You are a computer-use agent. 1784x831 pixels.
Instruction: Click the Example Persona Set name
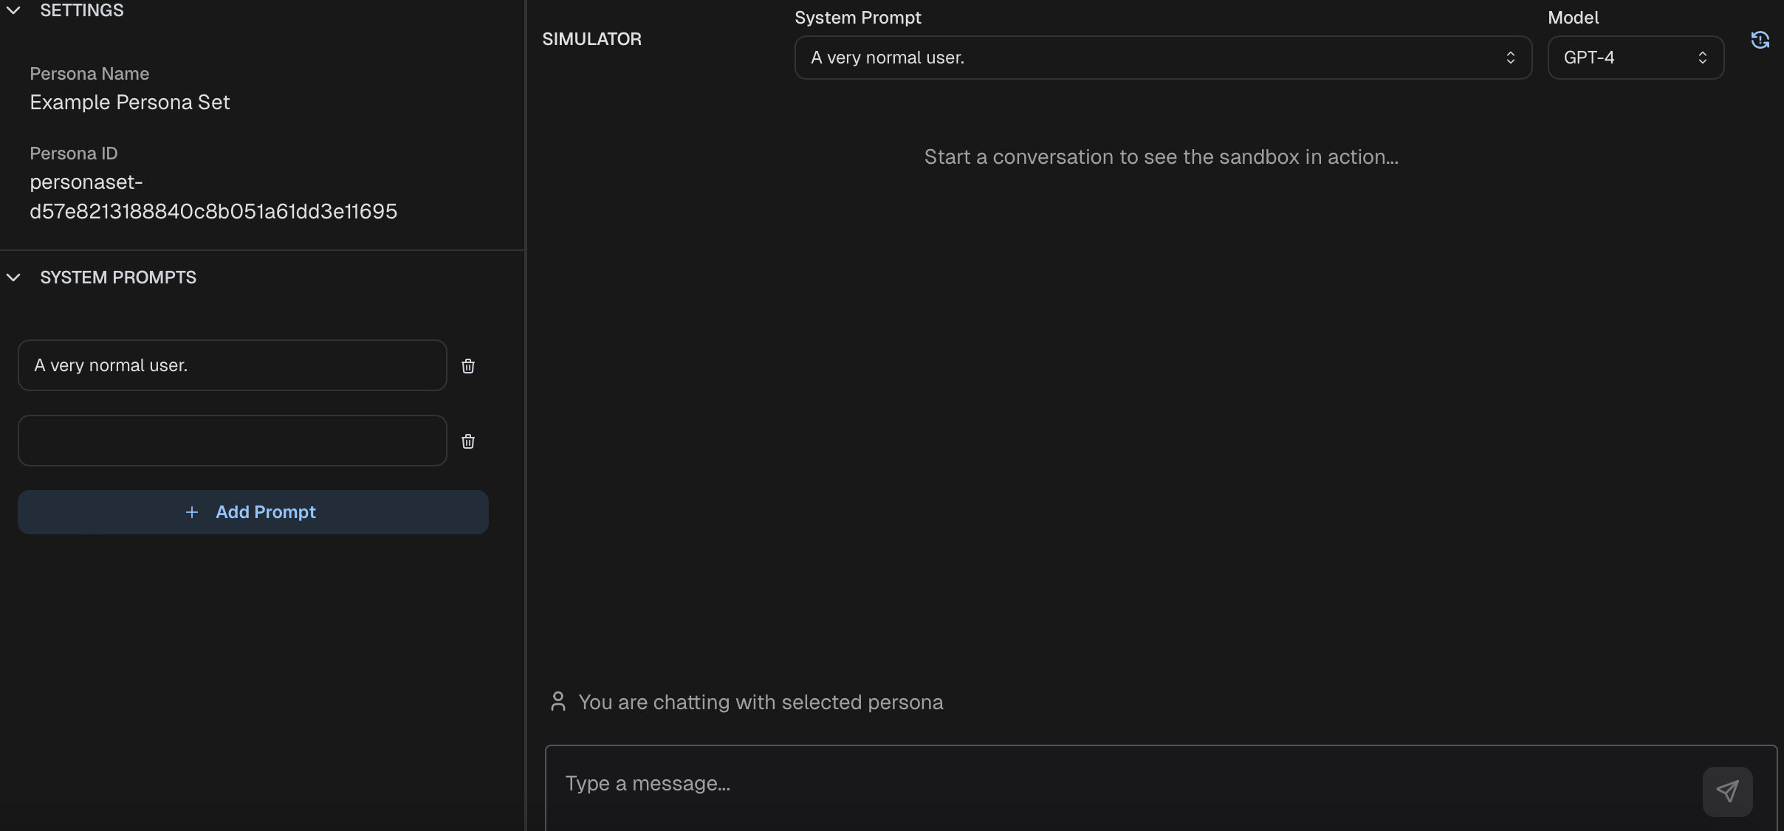click(x=130, y=103)
